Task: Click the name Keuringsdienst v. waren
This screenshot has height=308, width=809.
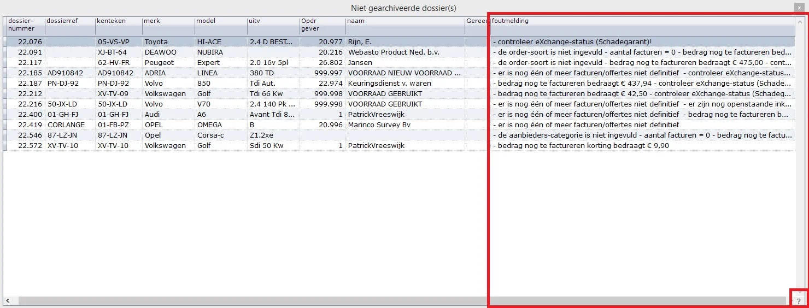Action: [x=389, y=83]
